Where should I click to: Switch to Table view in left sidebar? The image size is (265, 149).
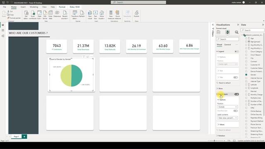[x=3, y=30]
